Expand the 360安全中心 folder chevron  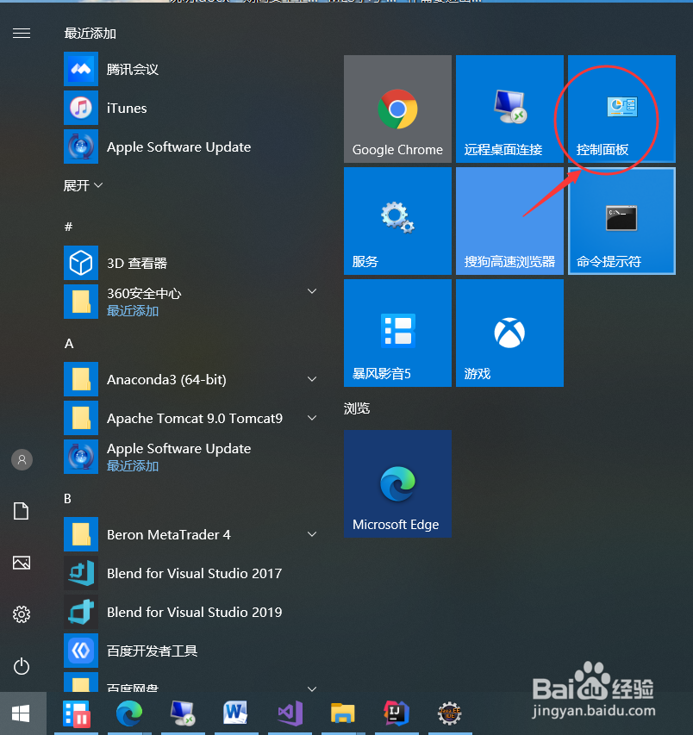[312, 291]
